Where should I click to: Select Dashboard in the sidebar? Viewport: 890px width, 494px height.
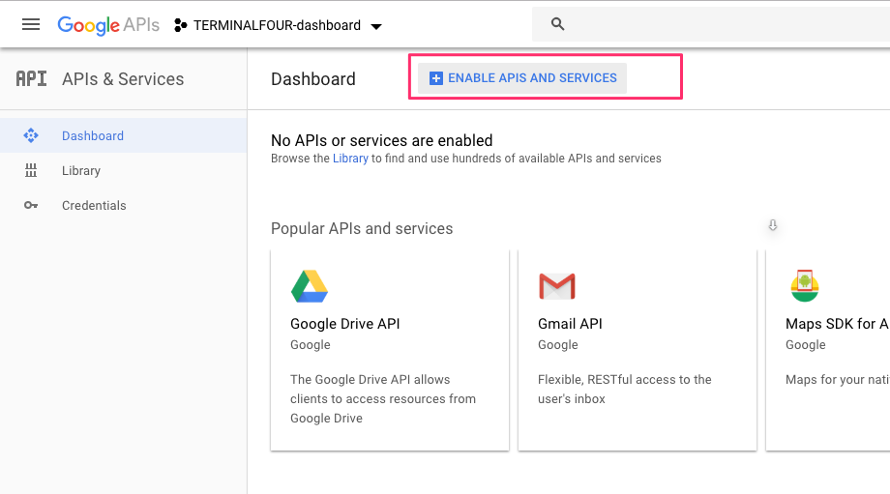(x=123, y=135)
